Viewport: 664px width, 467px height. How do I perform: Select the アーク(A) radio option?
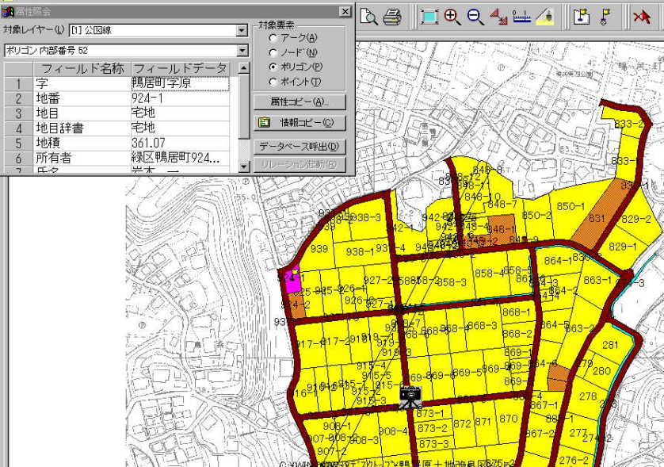coord(274,38)
